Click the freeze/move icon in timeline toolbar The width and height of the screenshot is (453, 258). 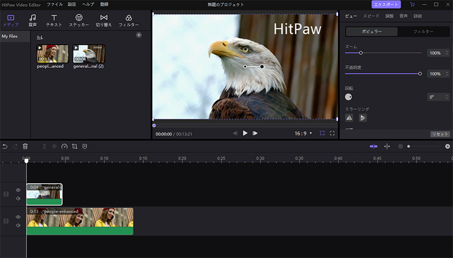tap(54, 147)
